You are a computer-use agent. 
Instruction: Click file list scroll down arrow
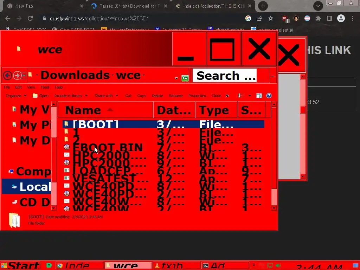[274, 208]
